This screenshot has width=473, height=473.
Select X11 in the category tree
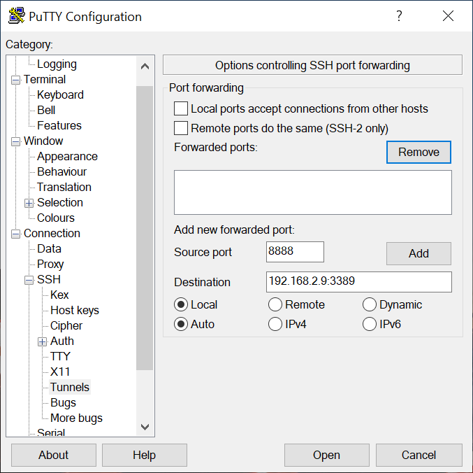tap(60, 372)
